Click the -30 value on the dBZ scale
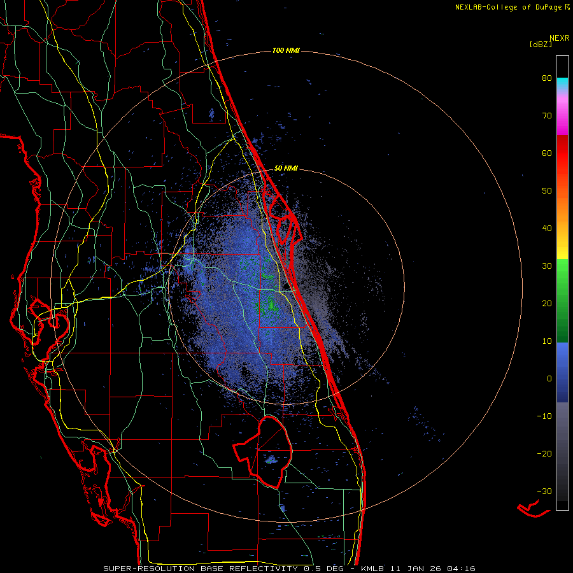The height and width of the screenshot is (573, 573). (544, 491)
